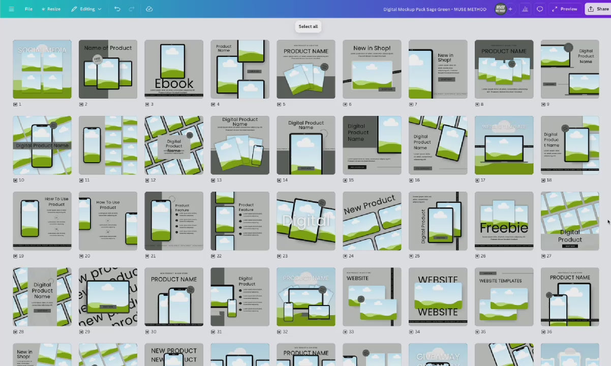Select the How To Use page 20 thumbnail
This screenshot has height=366, width=611.
point(108,221)
